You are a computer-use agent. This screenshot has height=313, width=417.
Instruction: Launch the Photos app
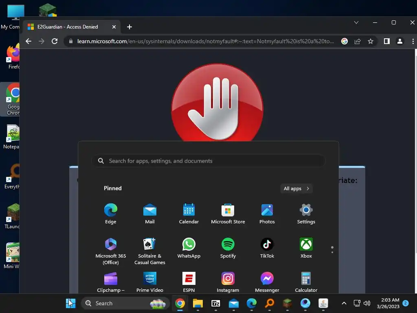click(x=267, y=214)
